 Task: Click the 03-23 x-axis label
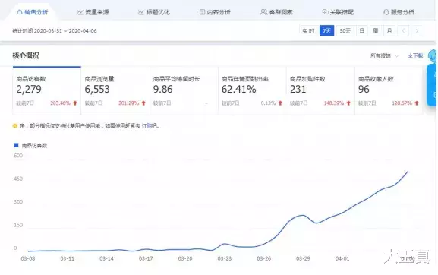click(225, 258)
